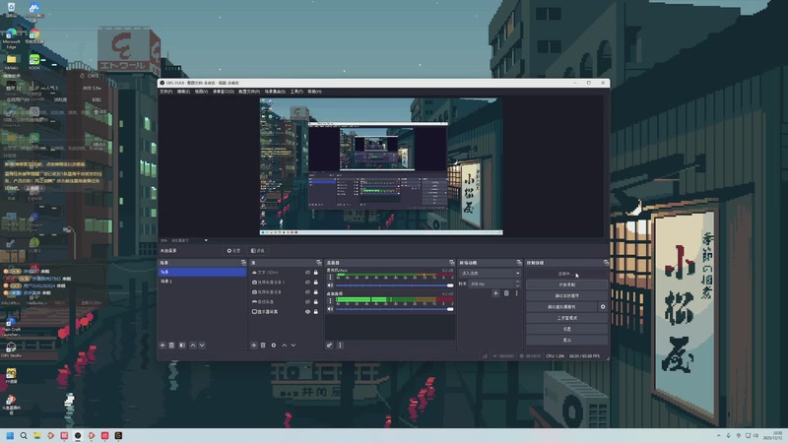Click the 启动虚拟摄像机 virtual camera button
Image resolution: width=788 pixels, height=443 pixels.
561,307
